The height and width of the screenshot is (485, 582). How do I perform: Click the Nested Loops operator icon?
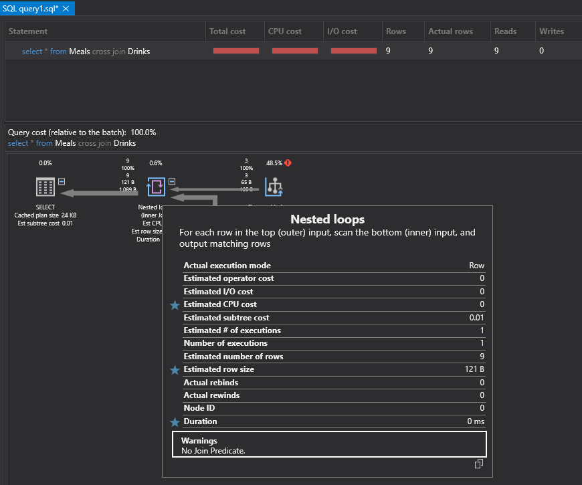click(155, 187)
